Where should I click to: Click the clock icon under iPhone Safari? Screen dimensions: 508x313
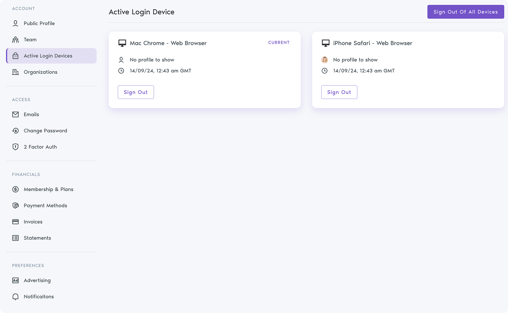[325, 71]
